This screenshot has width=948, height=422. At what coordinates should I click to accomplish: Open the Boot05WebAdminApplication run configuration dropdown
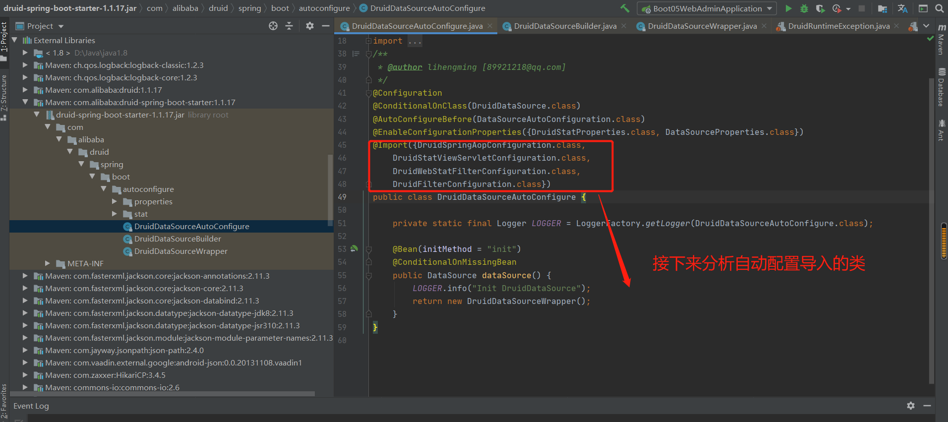[707, 8]
